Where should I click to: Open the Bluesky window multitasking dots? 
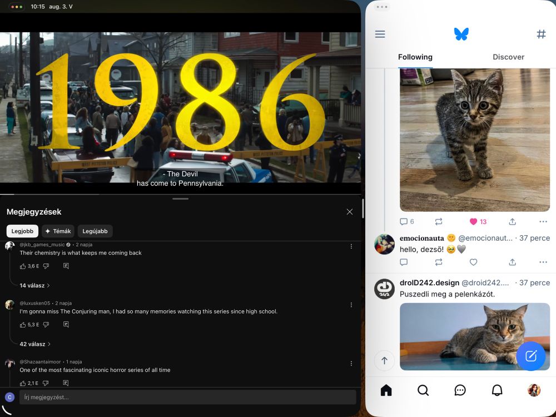pos(382,7)
